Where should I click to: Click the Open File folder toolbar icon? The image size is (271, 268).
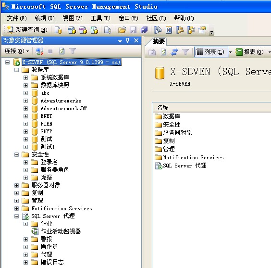click(x=122, y=30)
